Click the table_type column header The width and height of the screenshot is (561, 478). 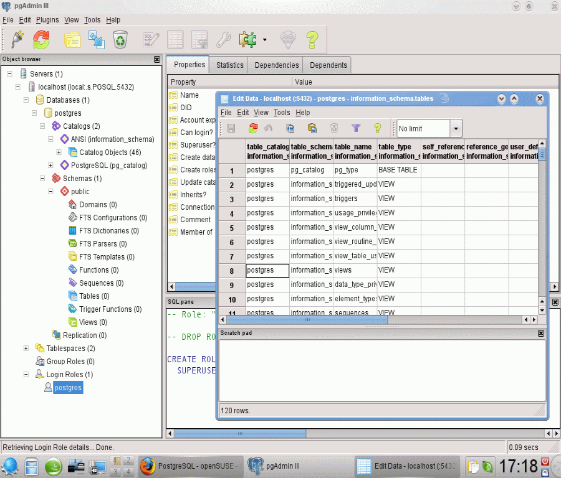point(398,151)
